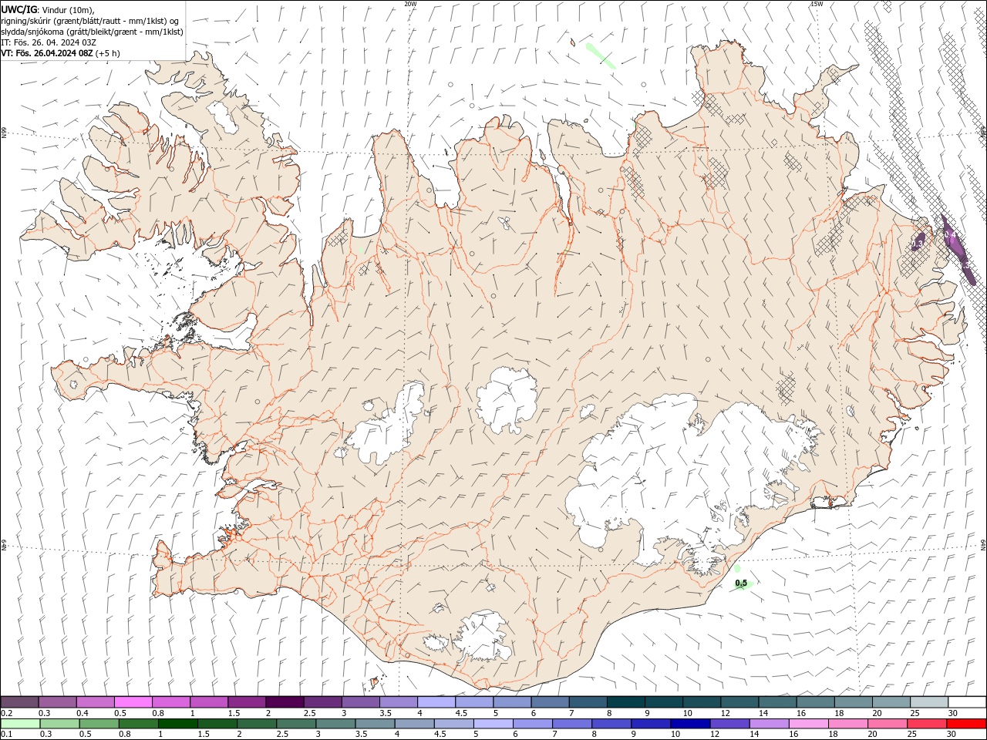Click the '0.5' precipitation value off the southeast coast

pyautogui.click(x=741, y=584)
